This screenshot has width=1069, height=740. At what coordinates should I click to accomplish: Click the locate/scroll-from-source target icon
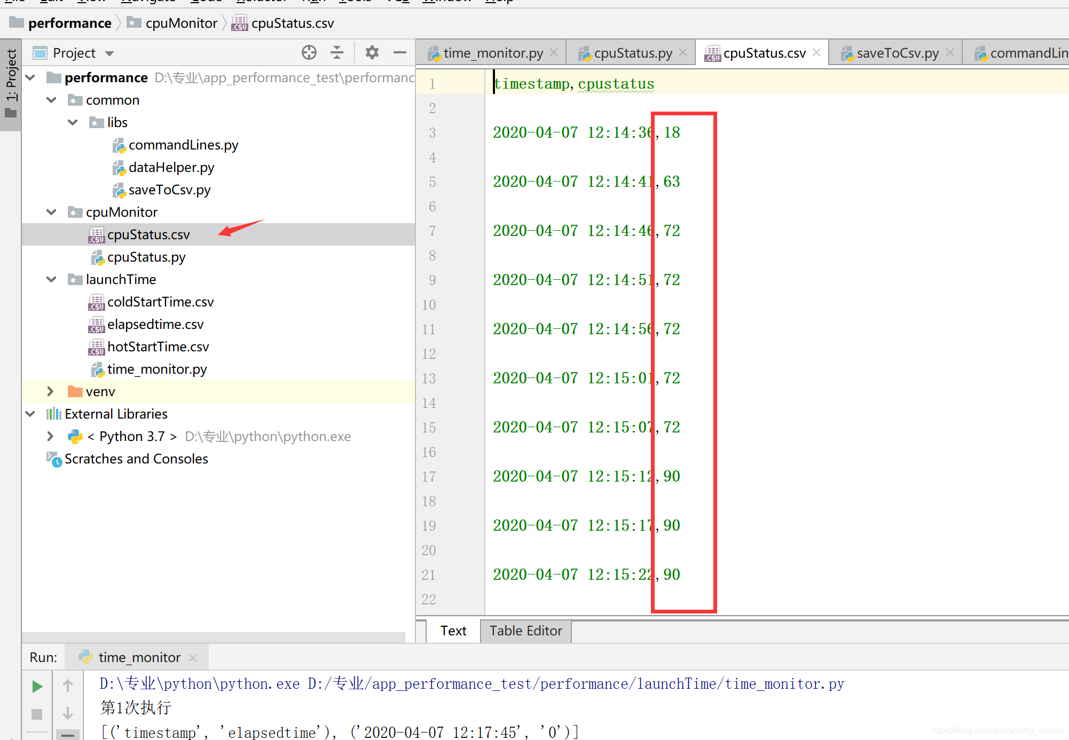309,52
